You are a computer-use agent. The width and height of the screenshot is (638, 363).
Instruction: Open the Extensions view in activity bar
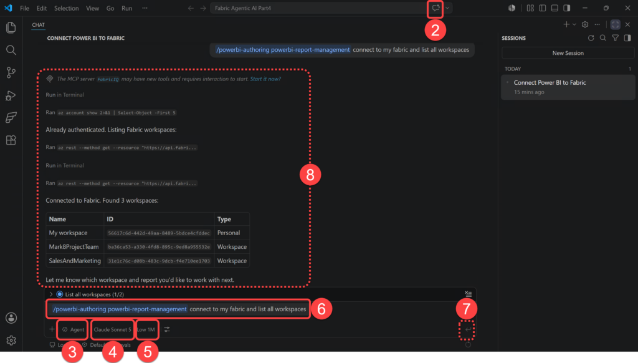point(11,140)
